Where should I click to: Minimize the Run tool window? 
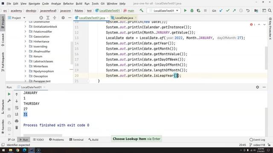coord(264,87)
